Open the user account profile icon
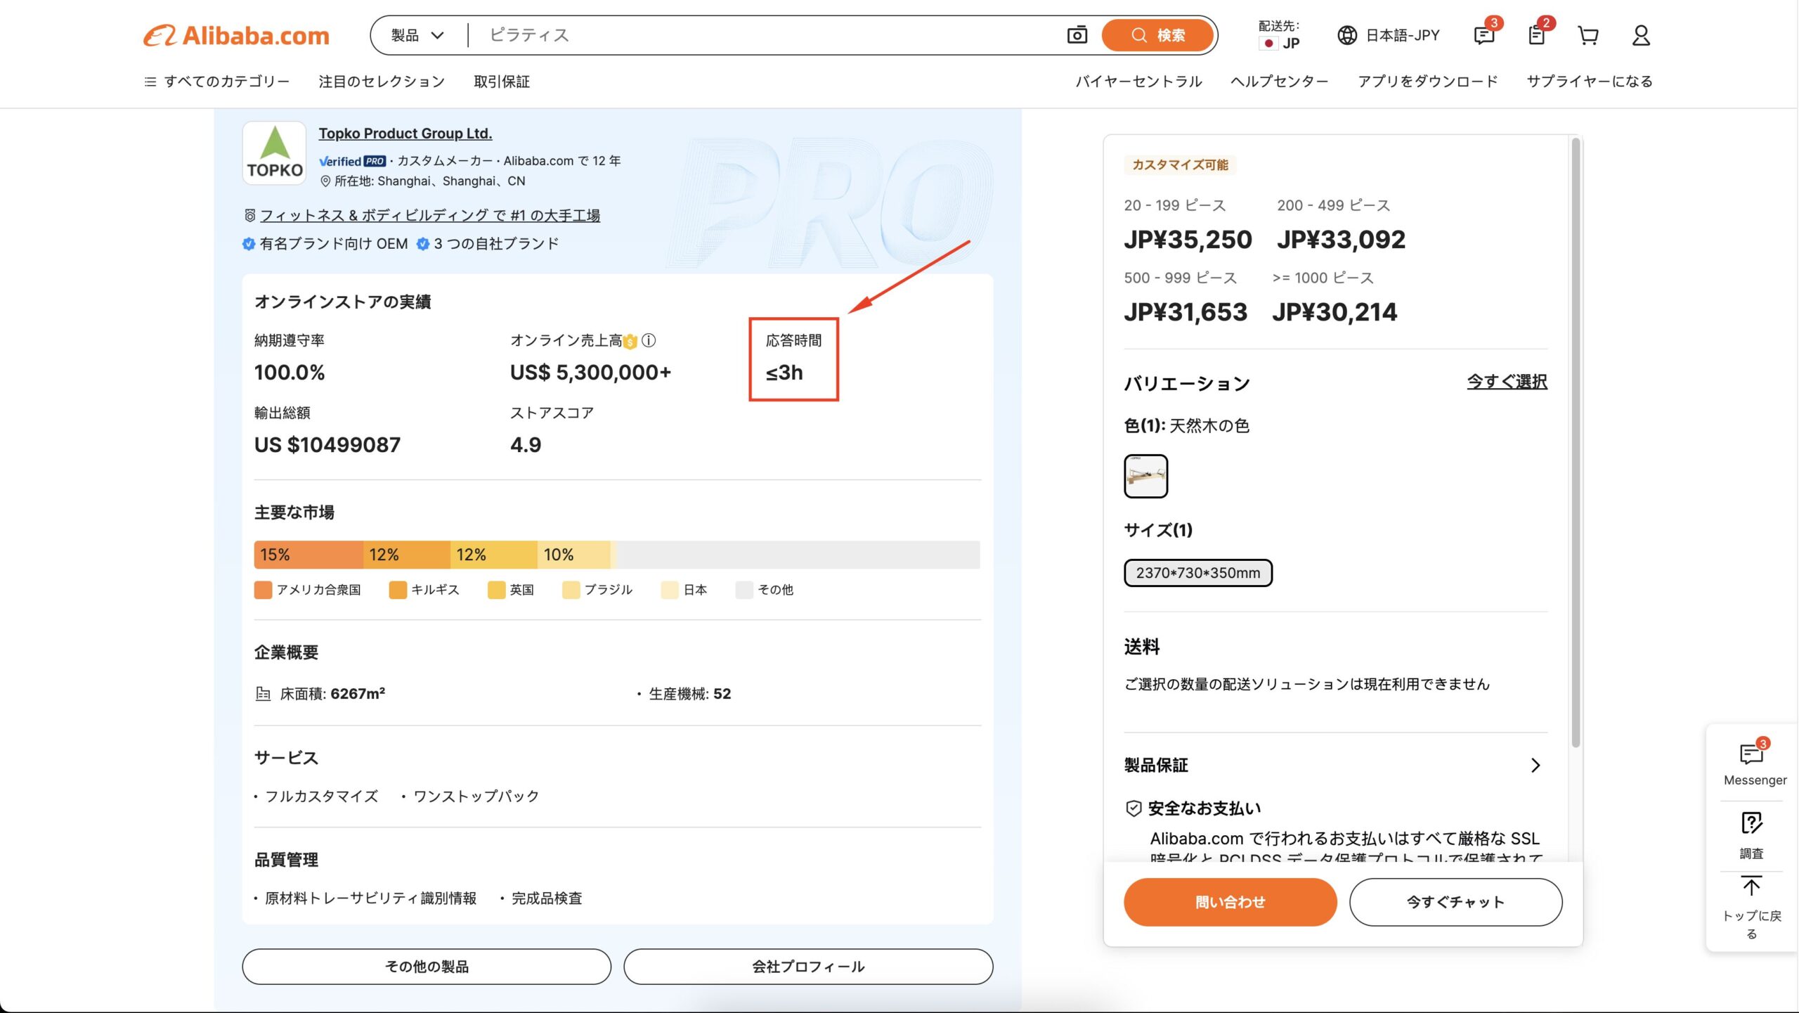The height and width of the screenshot is (1013, 1799). 1641,35
